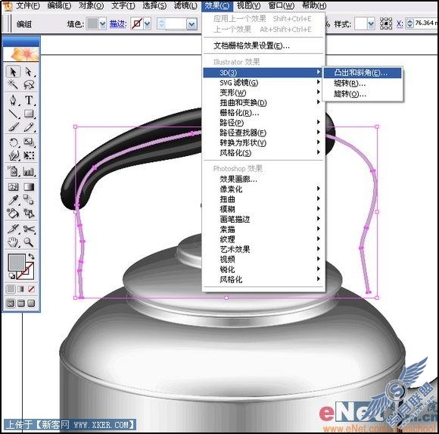Select the Magic Wand tool

pos(13,84)
